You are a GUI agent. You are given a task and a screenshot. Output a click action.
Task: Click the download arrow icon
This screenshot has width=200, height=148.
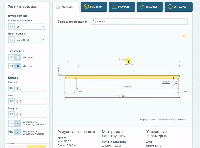[114, 7]
